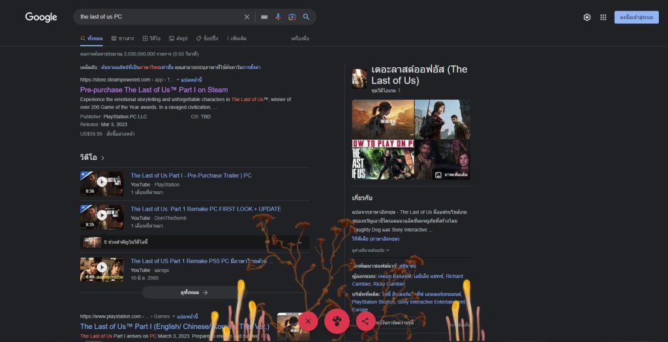
Task: Open 'The Last of US Part 1 Remake PS5 PC' video title
Action: coord(202,261)
